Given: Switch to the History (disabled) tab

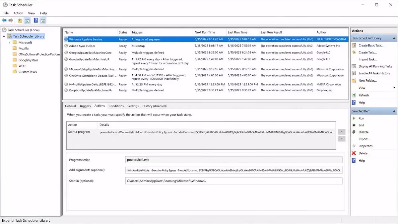Looking at the screenshot, I should pos(155,106).
